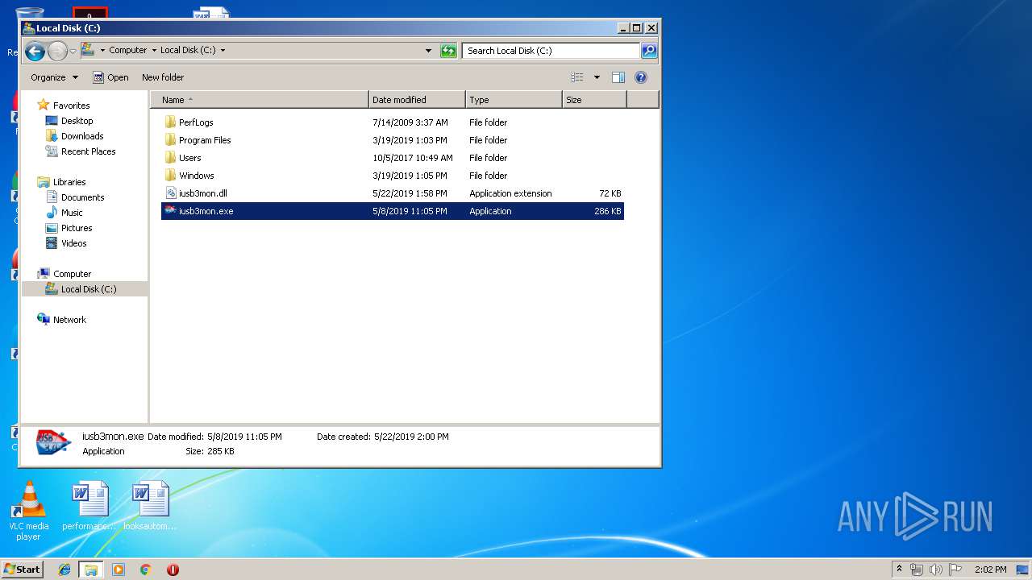1032x580 pixels.
Task: Focus the Search Local Disk (C:) field
Action: (551, 51)
